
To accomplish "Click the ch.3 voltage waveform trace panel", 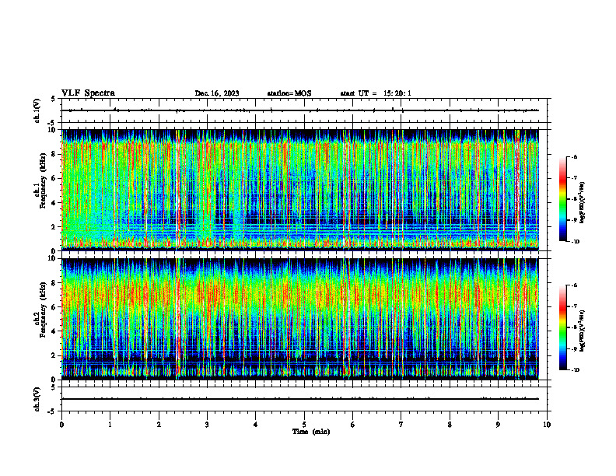I will [306, 399].
